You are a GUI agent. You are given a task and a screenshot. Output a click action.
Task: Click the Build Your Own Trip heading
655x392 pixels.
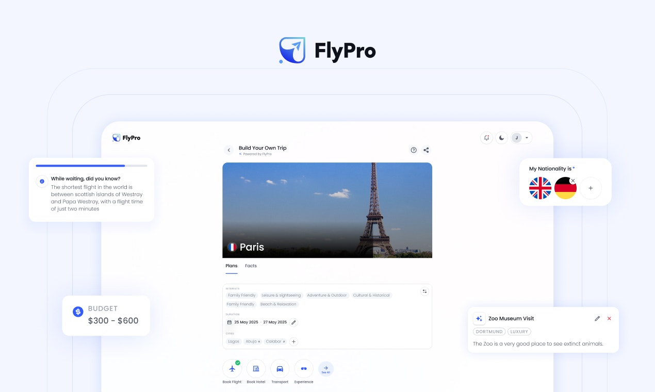[263, 148]
